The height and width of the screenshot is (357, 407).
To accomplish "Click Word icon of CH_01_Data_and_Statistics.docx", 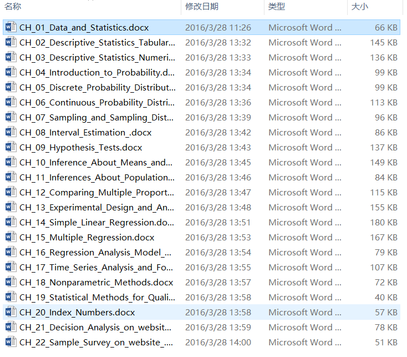I will pos(11,27).
